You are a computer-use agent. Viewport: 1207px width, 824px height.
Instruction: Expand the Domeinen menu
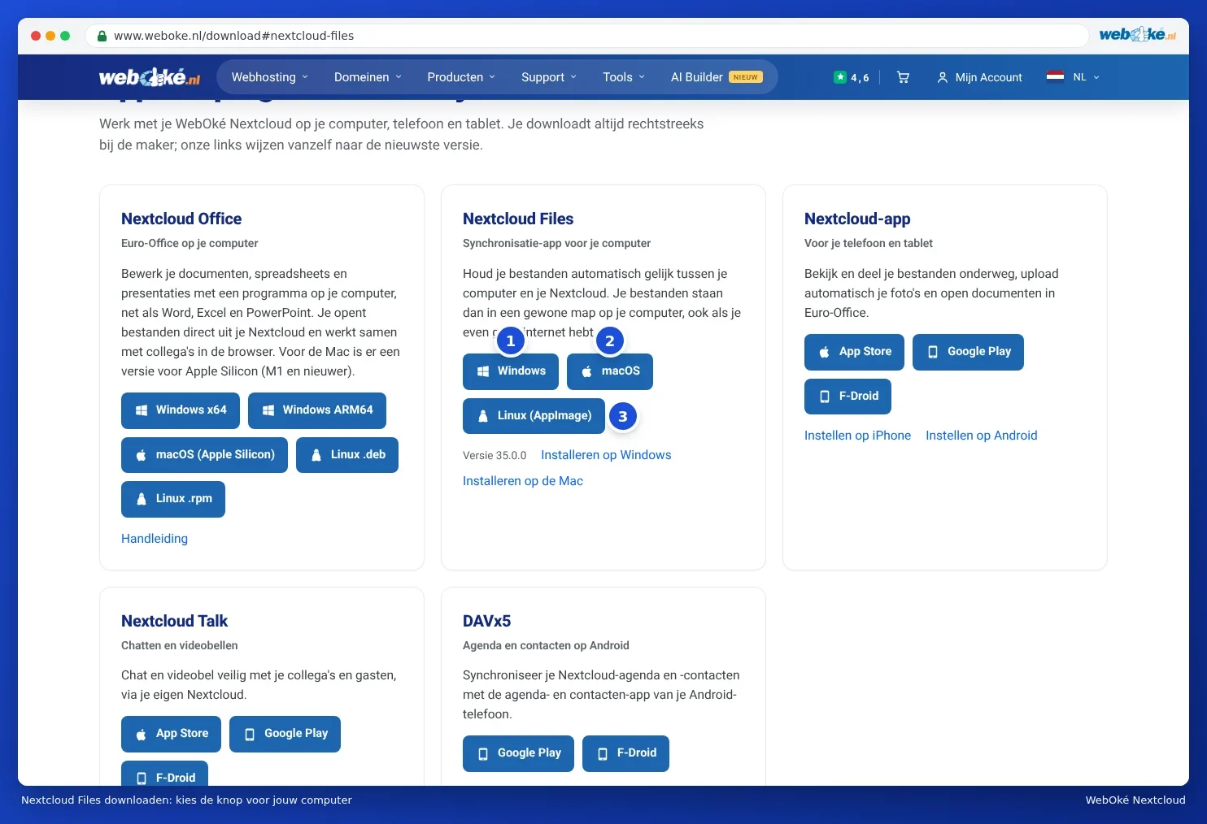pyautogui.click(x=368, y=77)
